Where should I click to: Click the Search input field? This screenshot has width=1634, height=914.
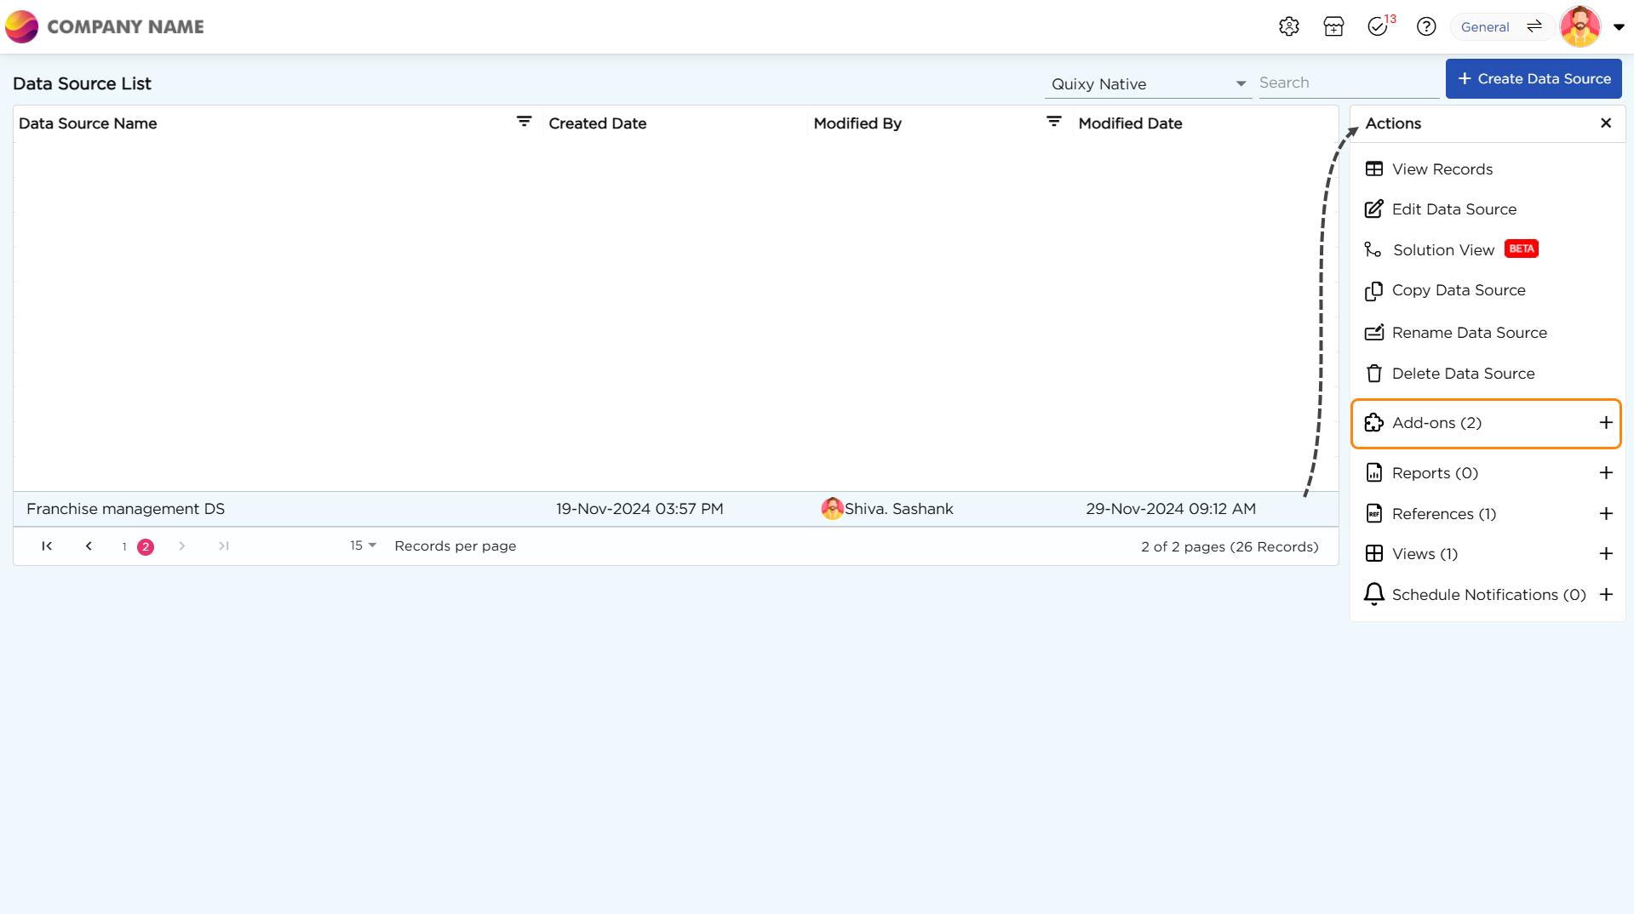[1347, 83]
